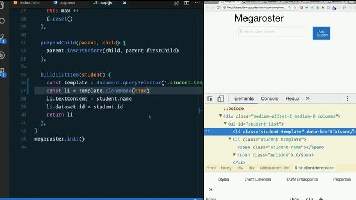356x200 pixels.
Task: Open the DevTools Console tab
Action: (269, 99)
